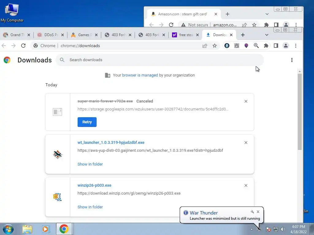314x235 pixels.
Task: Open the side panel icon in front window
Action: coord(276,46)
